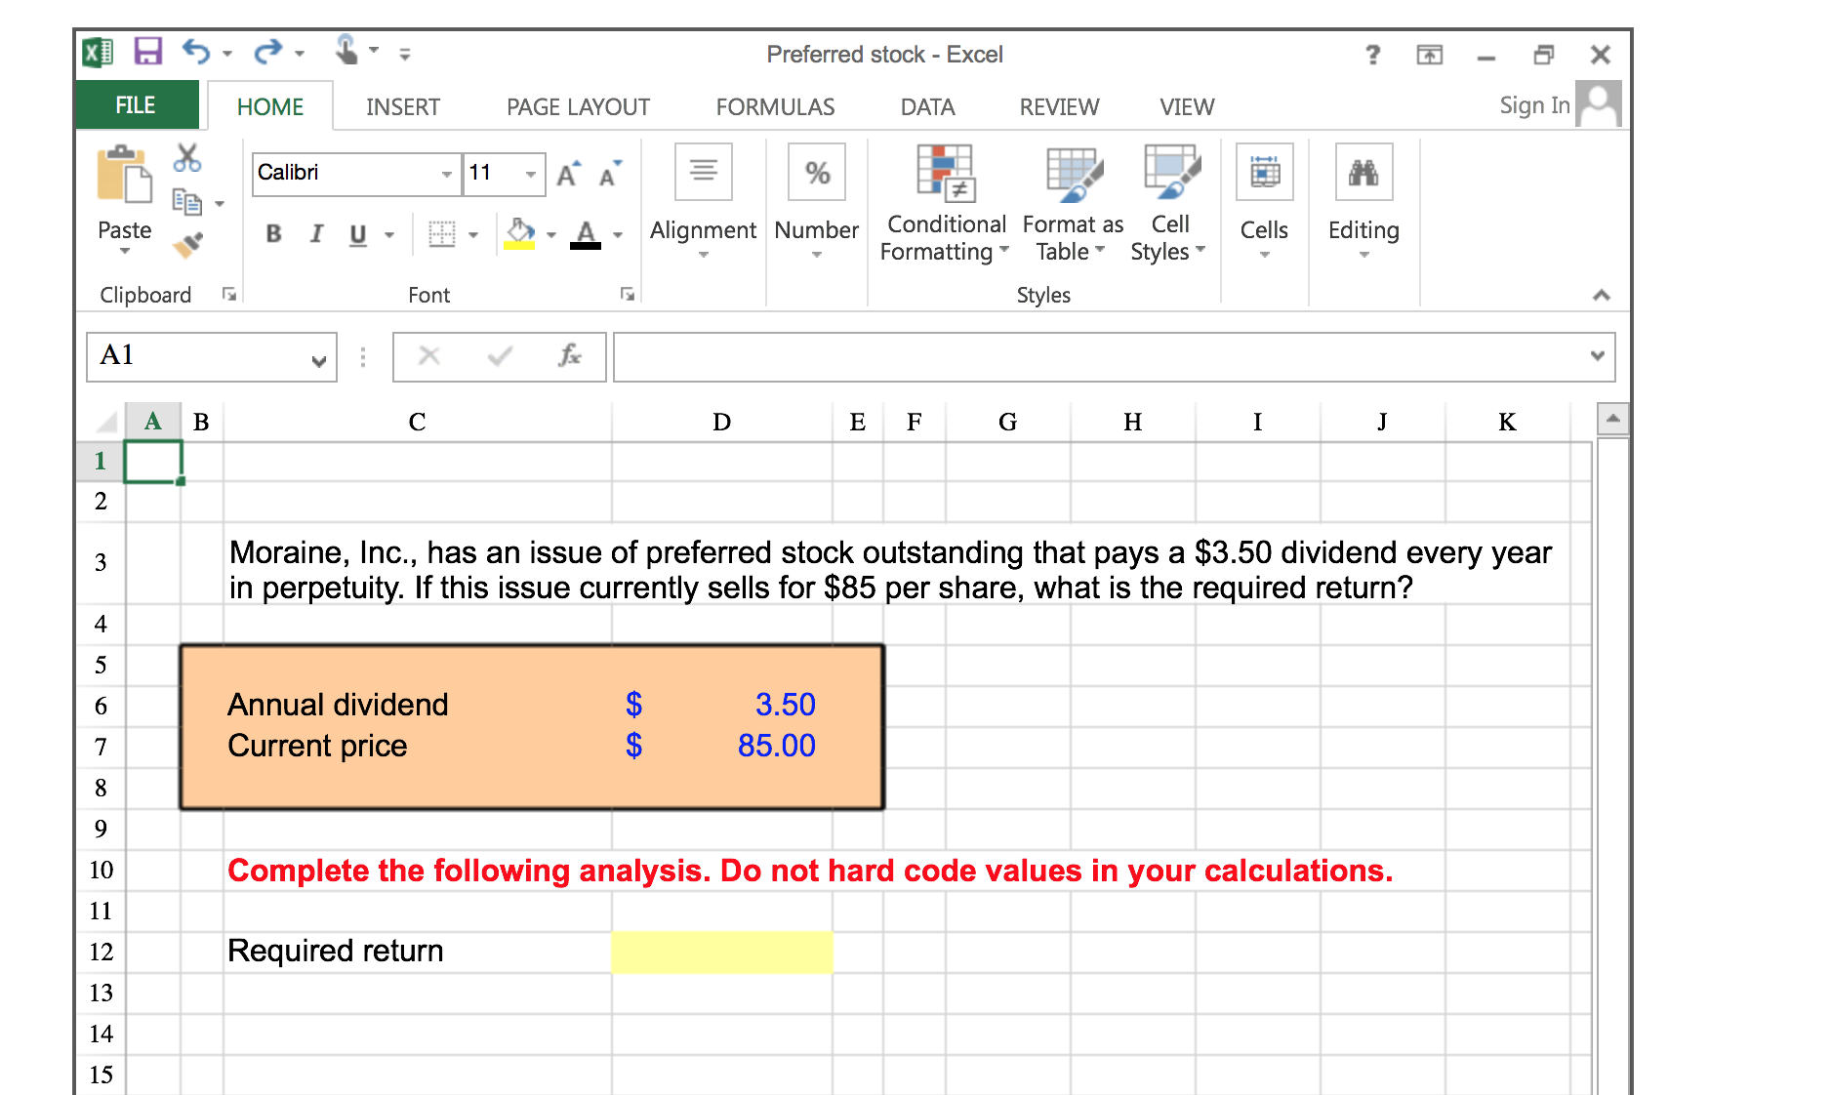
Task: Open the font size dropdown
Action: (x=532, y=174)
